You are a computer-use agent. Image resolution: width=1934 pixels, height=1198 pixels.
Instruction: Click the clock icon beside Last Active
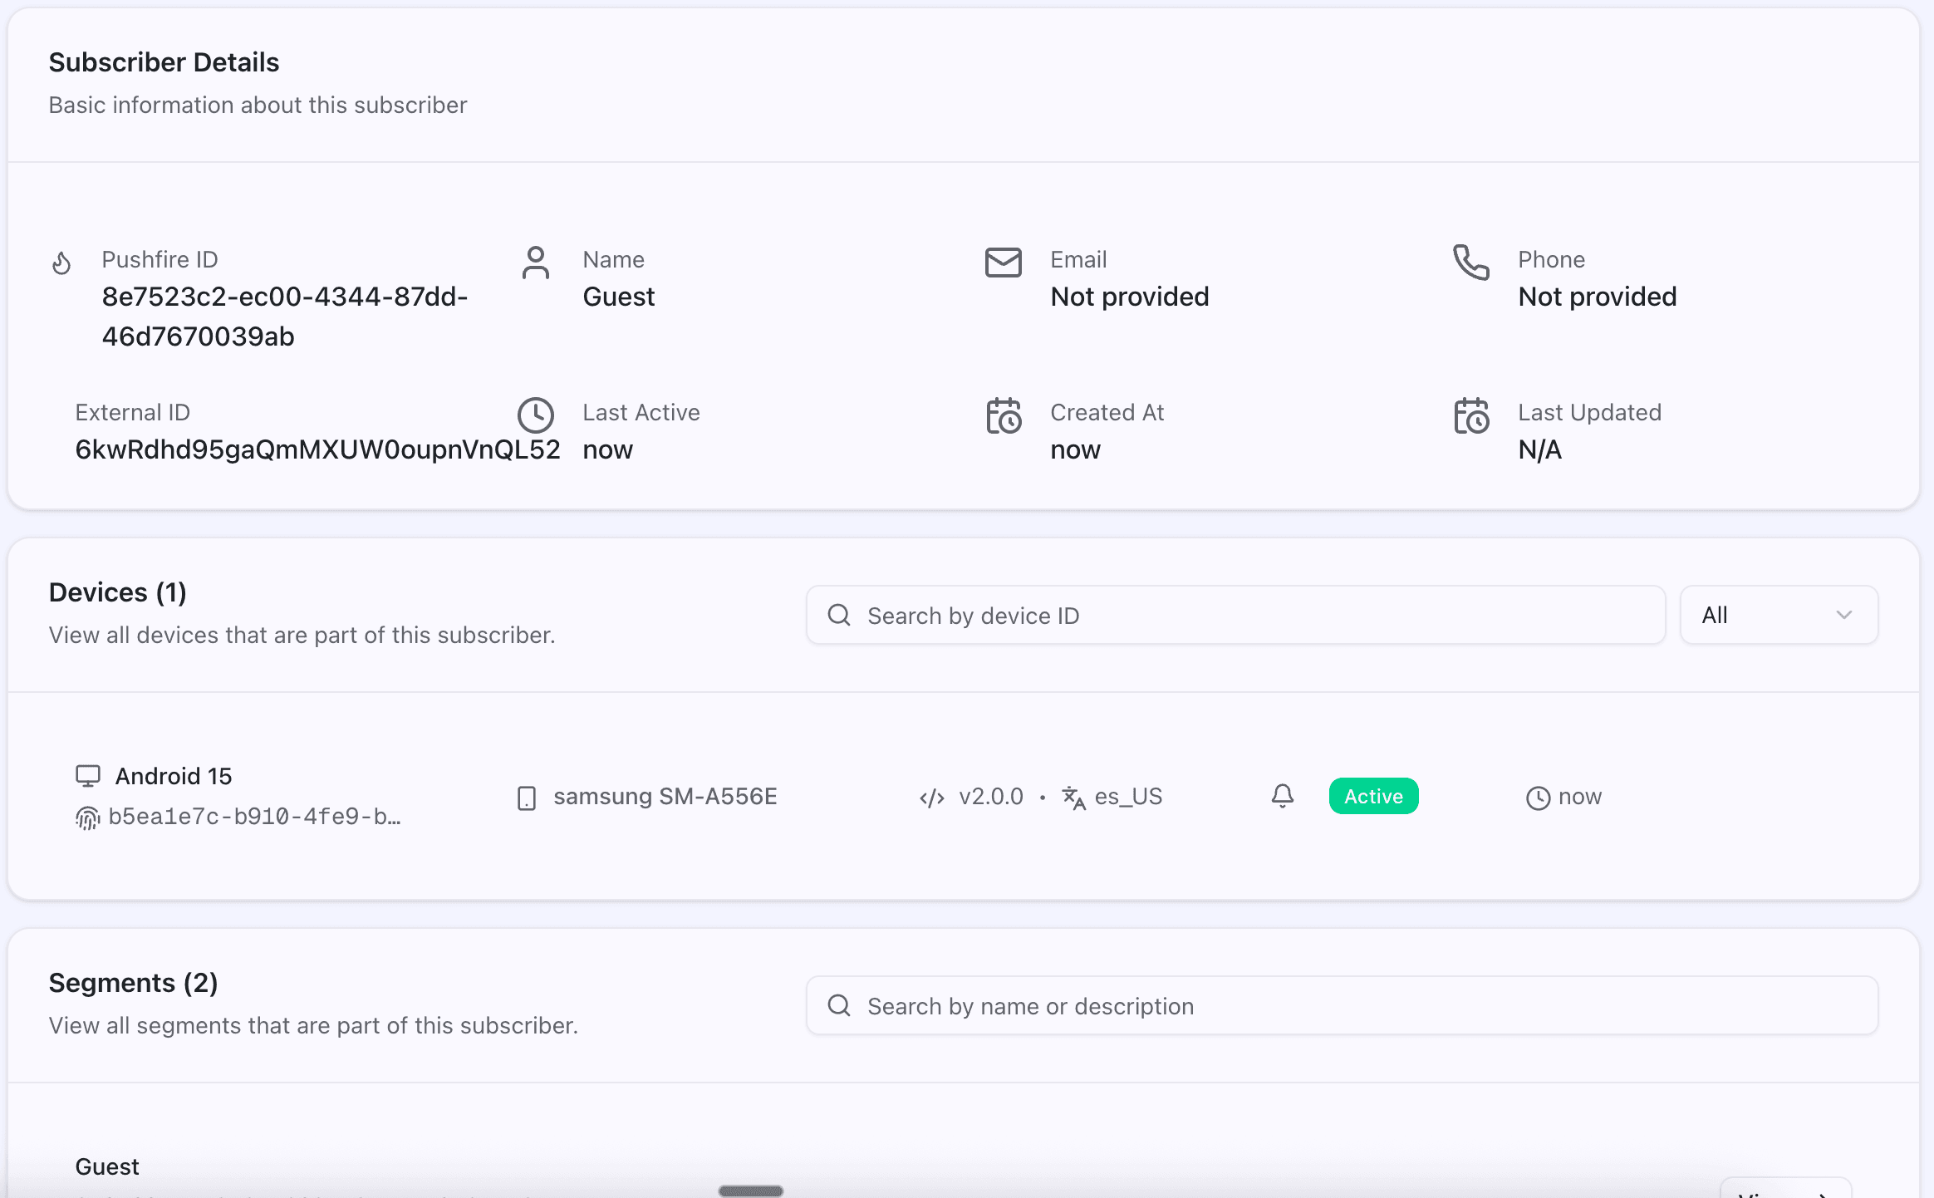click(536, 415)
